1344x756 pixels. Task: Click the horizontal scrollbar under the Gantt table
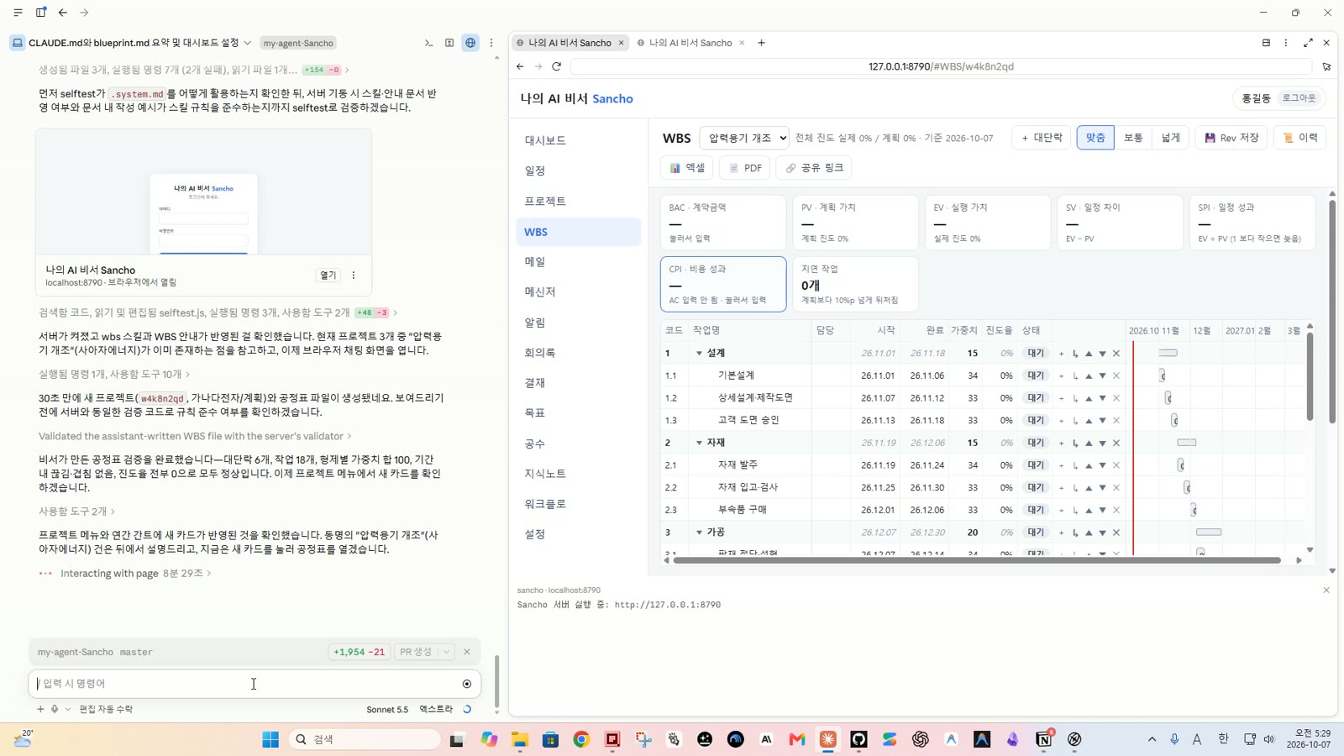977,560
